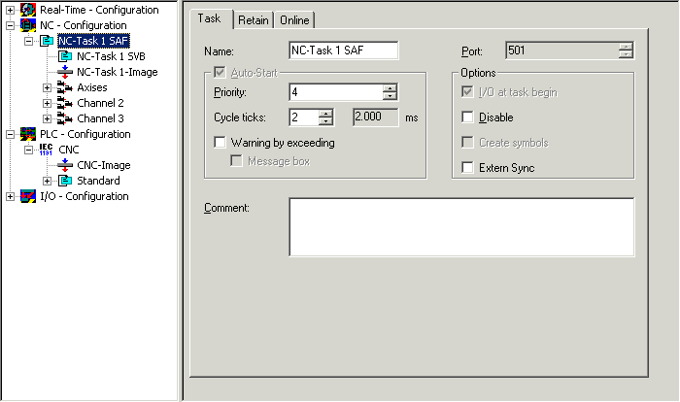Image resolution: width=680 pixels, height=402 pixels.
Task: Select NC-Task 1 SVB in tree
Action: [x=111, y=56]
